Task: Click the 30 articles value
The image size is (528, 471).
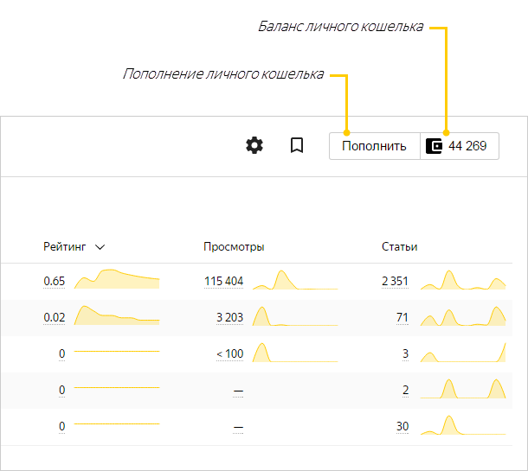Action: 402,426
